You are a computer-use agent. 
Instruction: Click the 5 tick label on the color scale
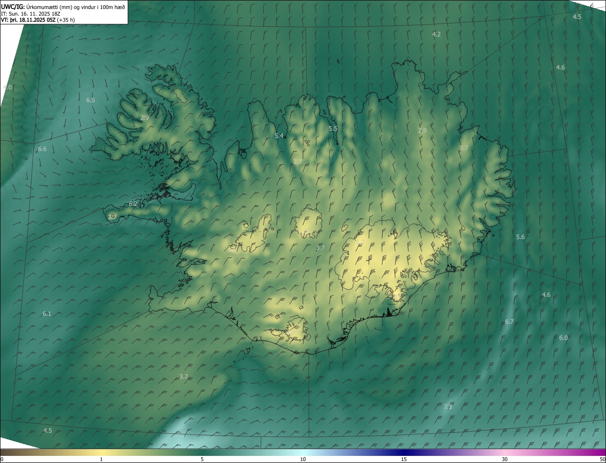[x=202, y=460]
